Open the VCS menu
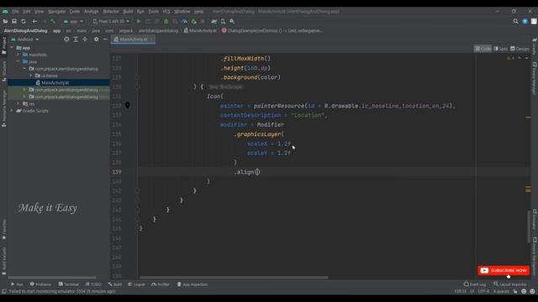 click(x=166, y=11)
